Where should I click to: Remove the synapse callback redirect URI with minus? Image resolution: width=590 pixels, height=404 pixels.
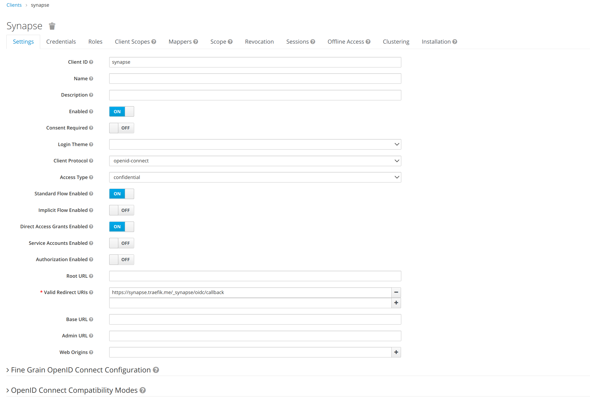click(396, 292)
